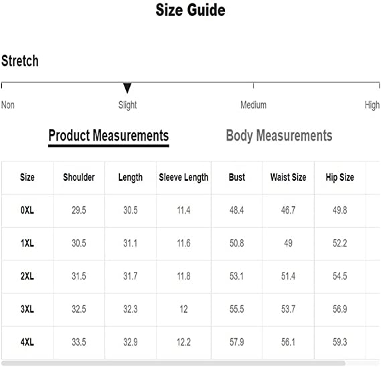
Task: Click the Length column header
Action: click(x=131, y=177)
